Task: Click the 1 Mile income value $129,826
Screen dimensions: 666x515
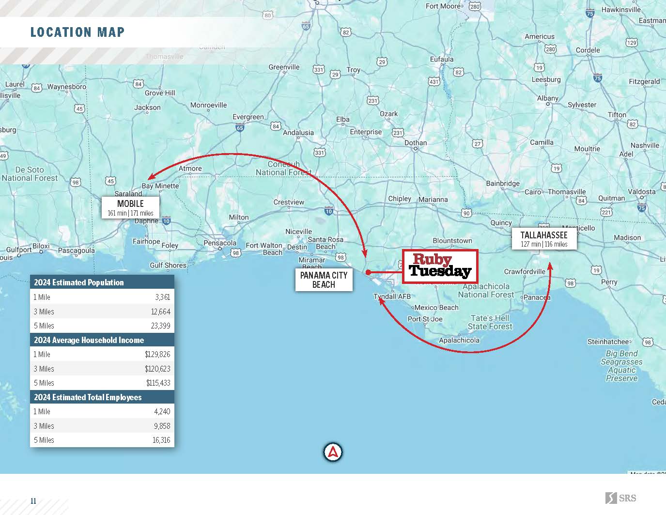Action: (158, 354)
